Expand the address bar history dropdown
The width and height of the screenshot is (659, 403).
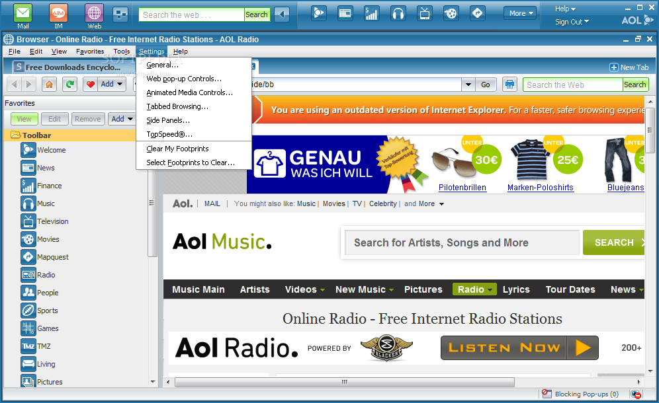[x=468, y=85]
